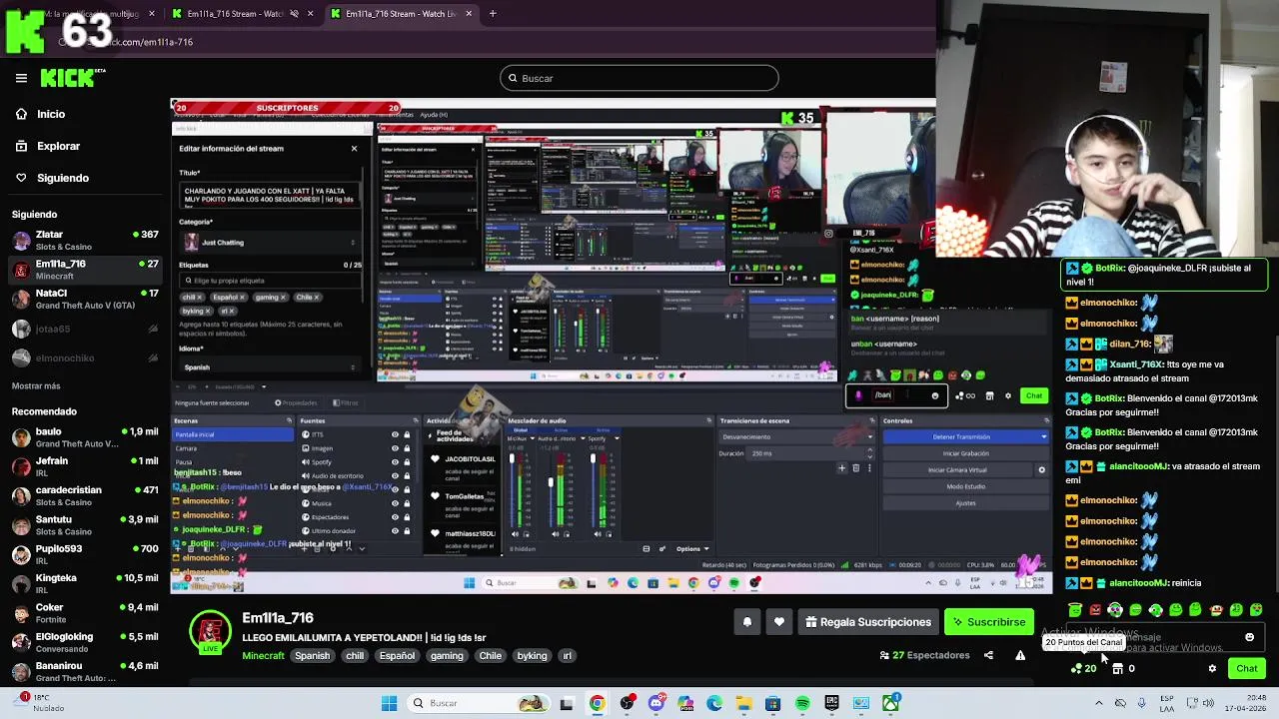
Task: Open Xbox app from the taskbar
Action: pyautogui.click(x=890, y=703)
